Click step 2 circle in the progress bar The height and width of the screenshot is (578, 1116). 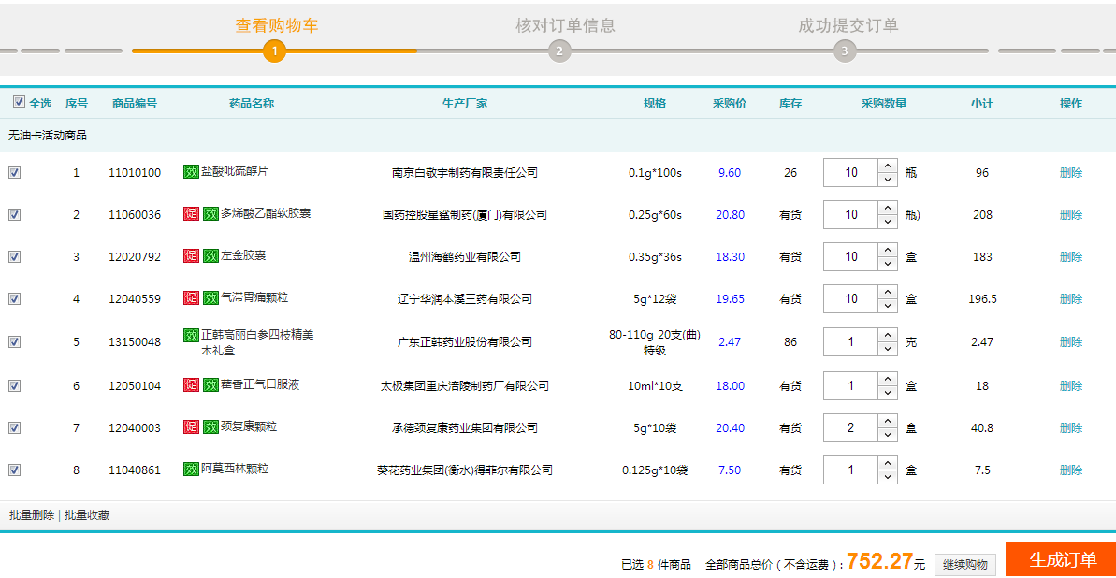[x=559, y=51]
